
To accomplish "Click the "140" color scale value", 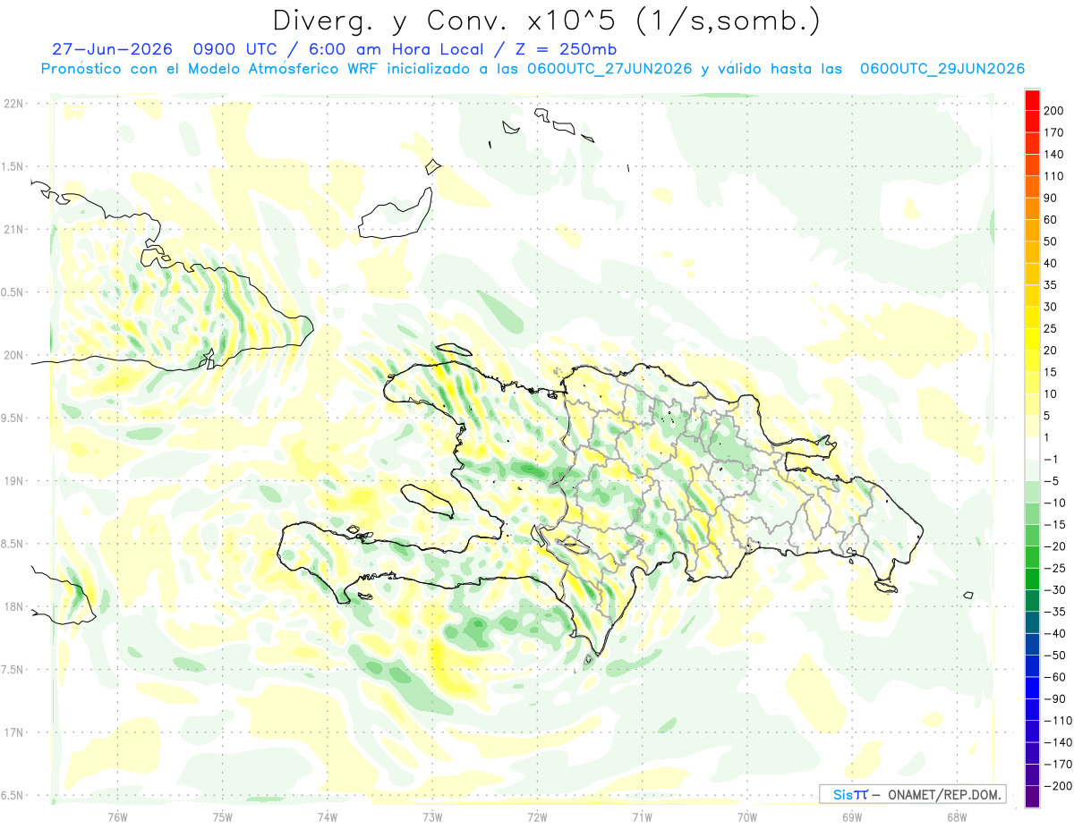I will click(x=1053, y=154).
